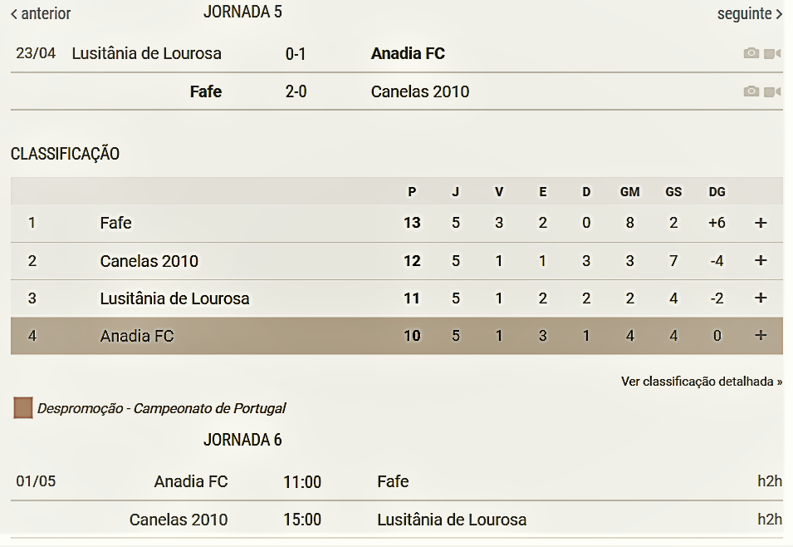This screenshot has height=547, width=793.
Task: Click the 0-1 match result
Action: click(x=296, y=54)
